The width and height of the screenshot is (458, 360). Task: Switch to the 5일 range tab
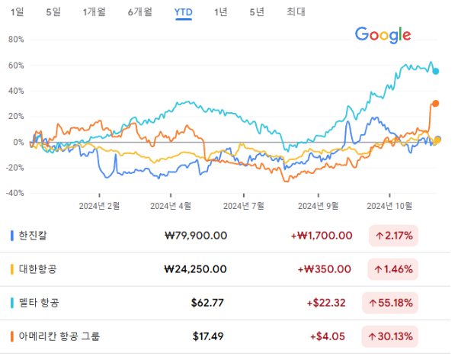(x=53, y=12)
